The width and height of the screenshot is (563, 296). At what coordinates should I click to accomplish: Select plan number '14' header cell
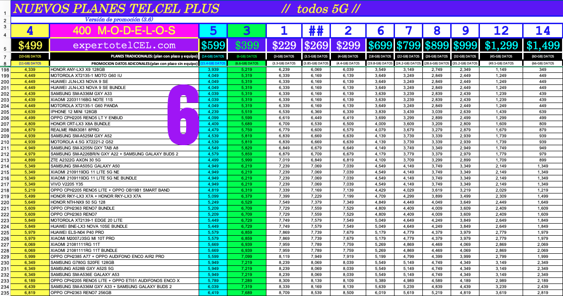[x=543, y=31]
